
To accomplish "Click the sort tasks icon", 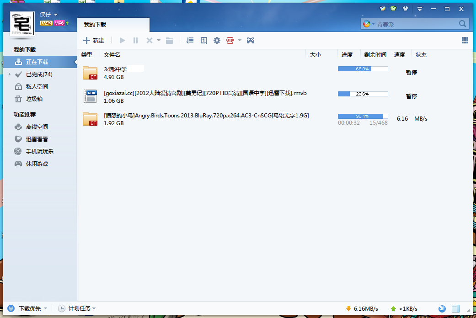I will point(190,40).
